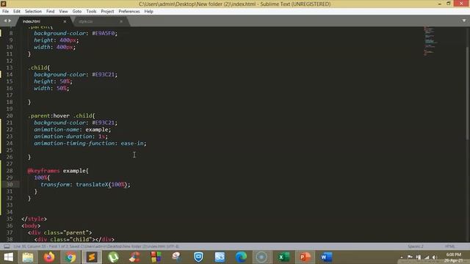The image size is (470, 264).
Task: Open uTorrent from the taskbar
Action: tap(113, 257)
